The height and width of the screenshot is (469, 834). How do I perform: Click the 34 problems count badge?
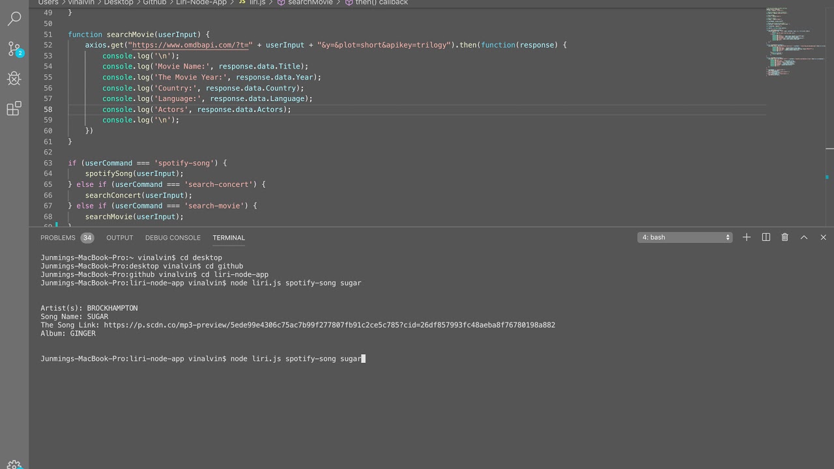[x=87, y=238]
